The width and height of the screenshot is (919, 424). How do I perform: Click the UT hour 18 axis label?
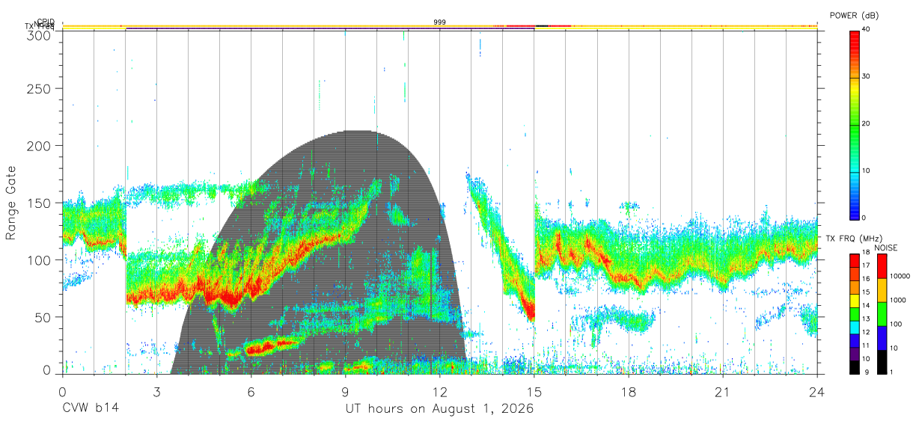(x=629, y=392)
